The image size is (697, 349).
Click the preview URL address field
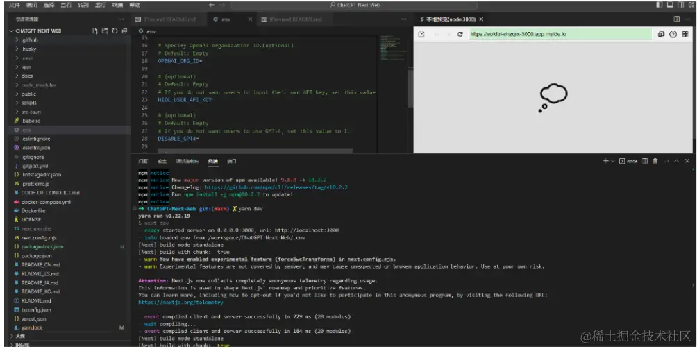pyautogui.click(x=561, y=34)
